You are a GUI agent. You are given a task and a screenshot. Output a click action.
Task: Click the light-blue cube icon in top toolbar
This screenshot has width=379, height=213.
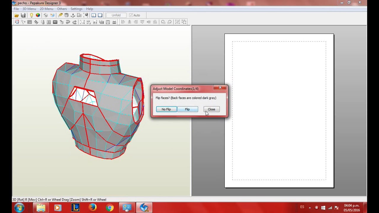pos(52,15)
